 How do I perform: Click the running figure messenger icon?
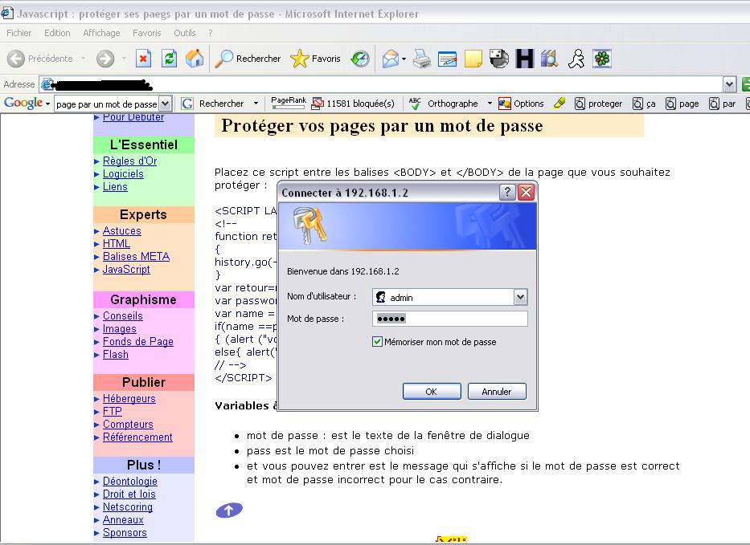(576, 59)
